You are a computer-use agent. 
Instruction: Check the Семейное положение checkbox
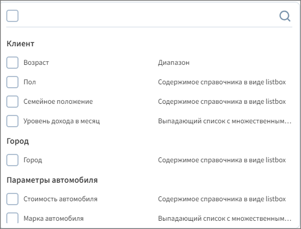pyautogui.click(x=13, y=102)
